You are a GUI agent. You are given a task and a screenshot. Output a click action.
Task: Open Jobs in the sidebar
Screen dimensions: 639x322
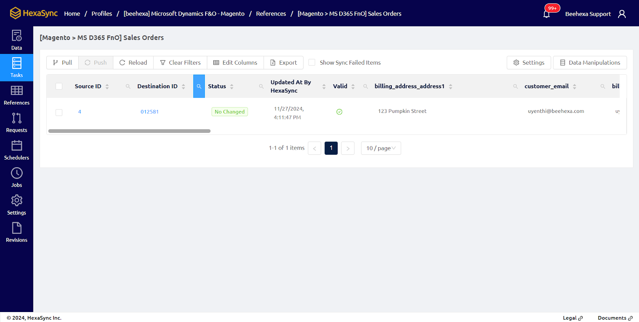coord(16,178)
